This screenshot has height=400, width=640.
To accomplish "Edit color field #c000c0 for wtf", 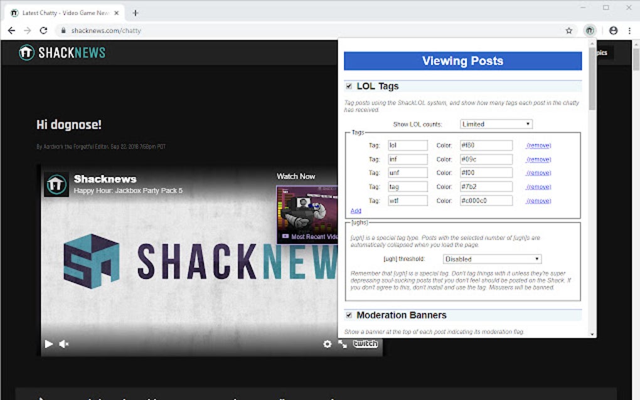I will (486, 200).
